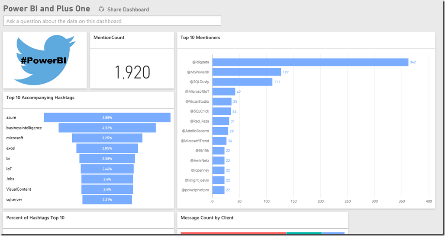
Task: Select the @MSPowerBI bar with 127
Action: [x=247, y=72]
